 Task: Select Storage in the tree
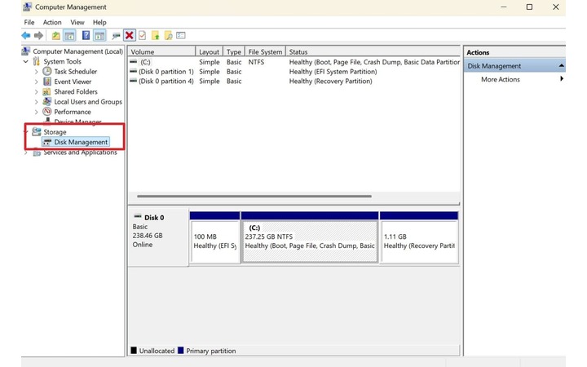pos(55,132)
